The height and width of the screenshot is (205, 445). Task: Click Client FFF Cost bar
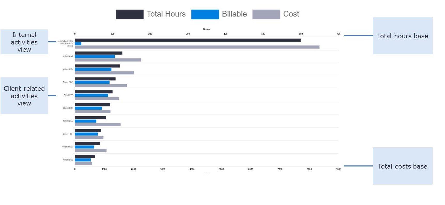(97, 99)
